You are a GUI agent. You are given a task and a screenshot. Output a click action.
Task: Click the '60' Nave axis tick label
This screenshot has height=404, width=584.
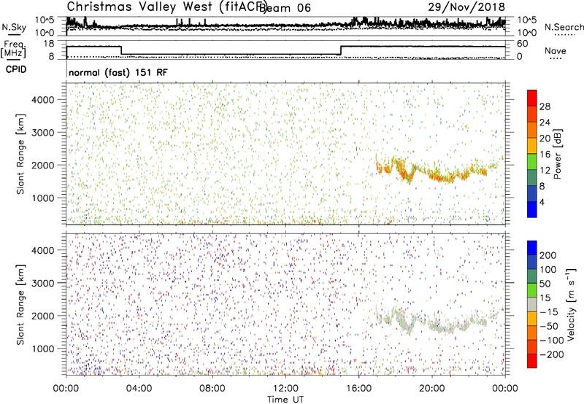(522, 44)
